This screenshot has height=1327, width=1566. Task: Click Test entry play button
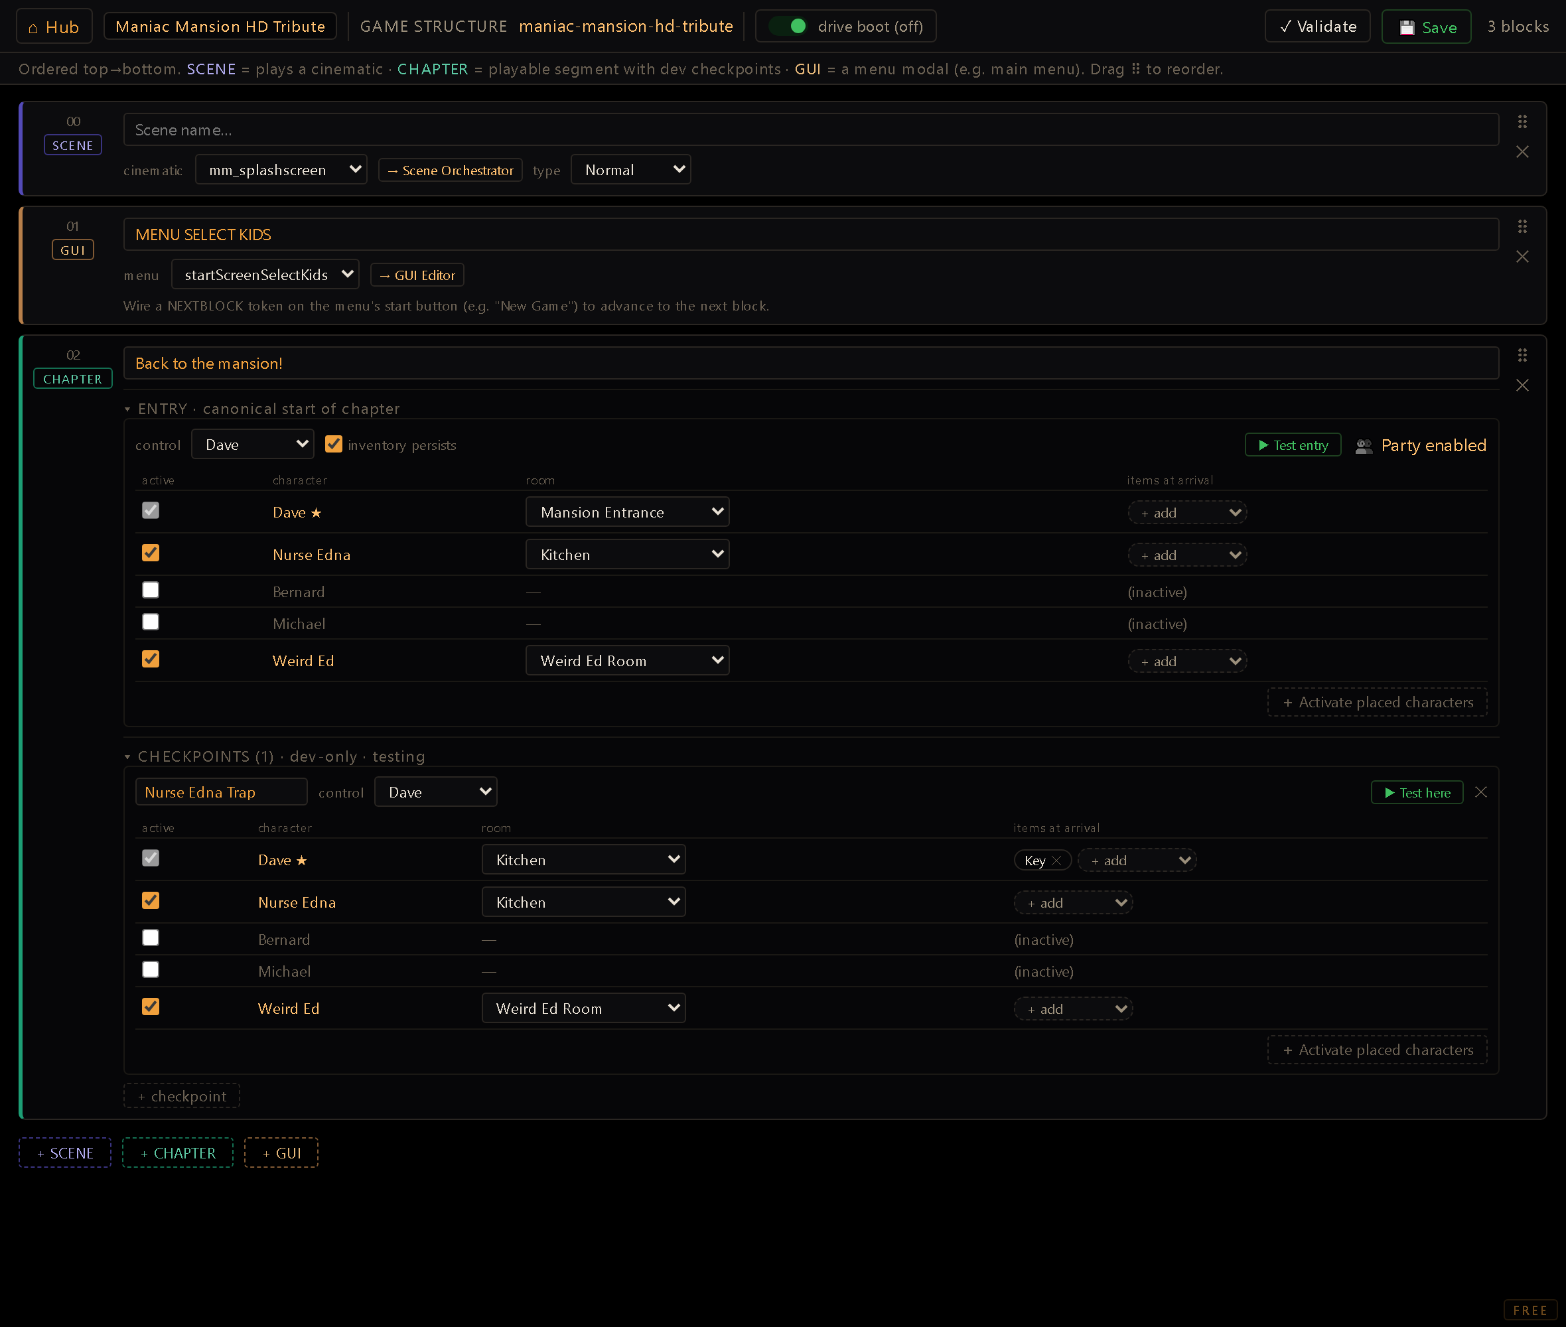(x=1292, y=445)
